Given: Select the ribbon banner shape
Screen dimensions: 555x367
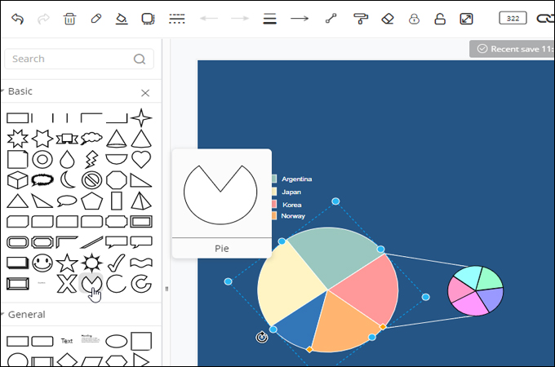Looking at the screenshot, I should click(x=67, y=139).
